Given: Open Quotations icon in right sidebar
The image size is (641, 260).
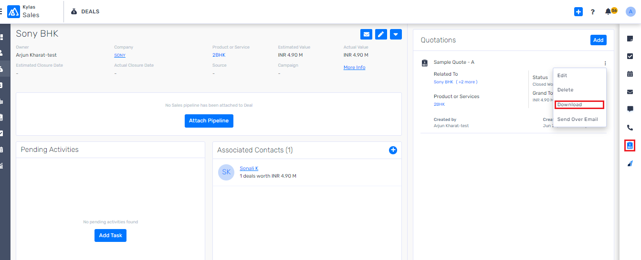Looking at the screenshot, I should click(630, 145).
